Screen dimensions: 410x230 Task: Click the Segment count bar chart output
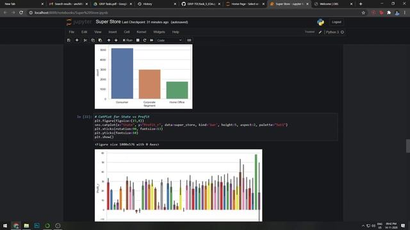tap(143, 77)
